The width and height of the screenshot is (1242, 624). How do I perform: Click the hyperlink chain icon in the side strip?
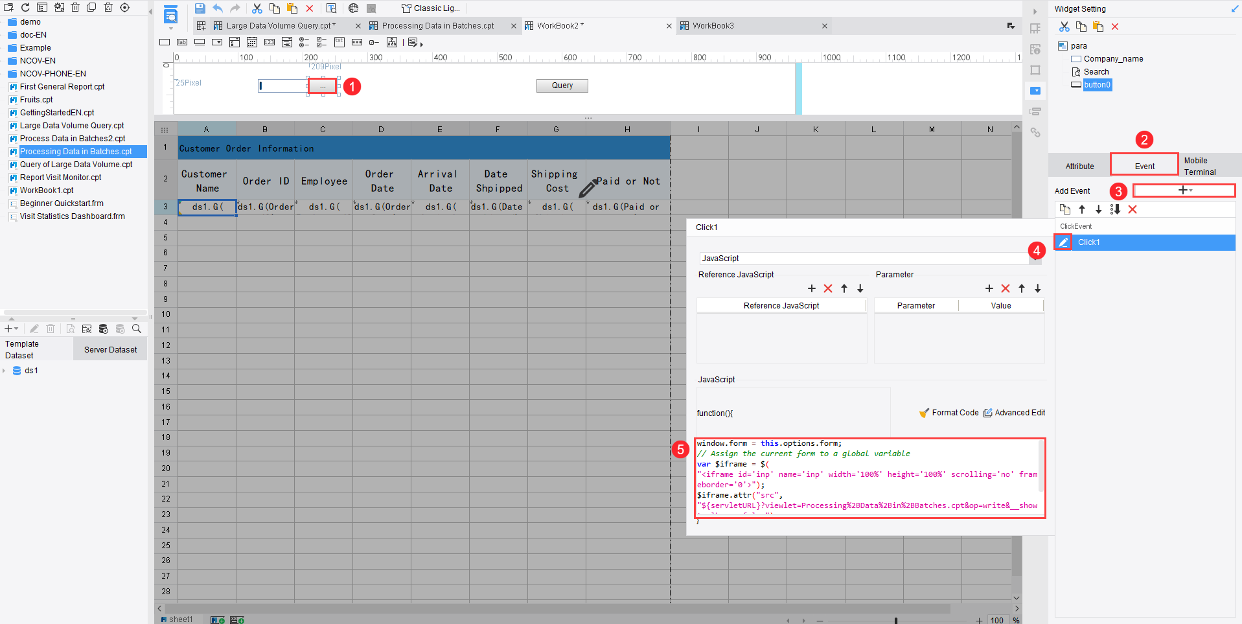pyautogui.click(x=1035, y=132)
